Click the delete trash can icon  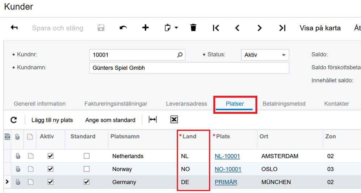[193, 28]
